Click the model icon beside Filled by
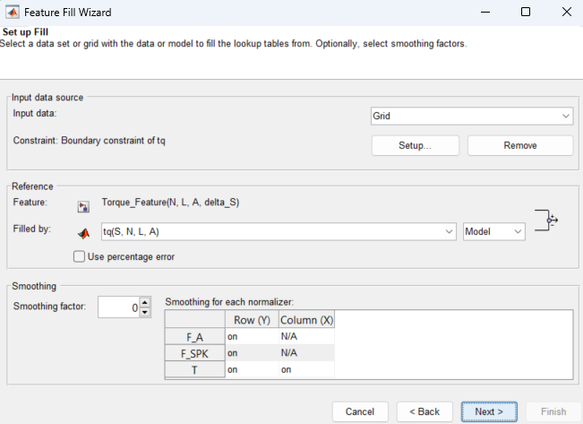This screenshot has width=583, height=424. tap(83, 233)
